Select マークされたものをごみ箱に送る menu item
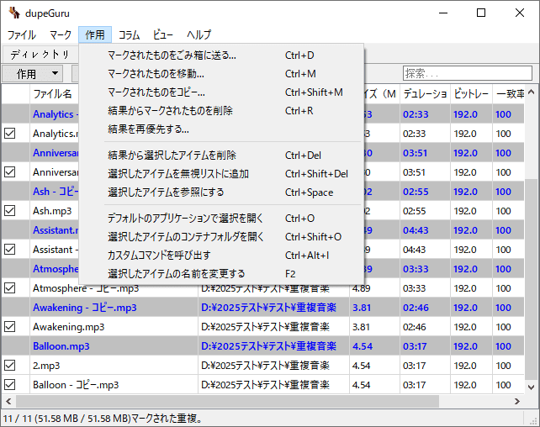This screenshot has height=427, width=540. tap(172, 55)
